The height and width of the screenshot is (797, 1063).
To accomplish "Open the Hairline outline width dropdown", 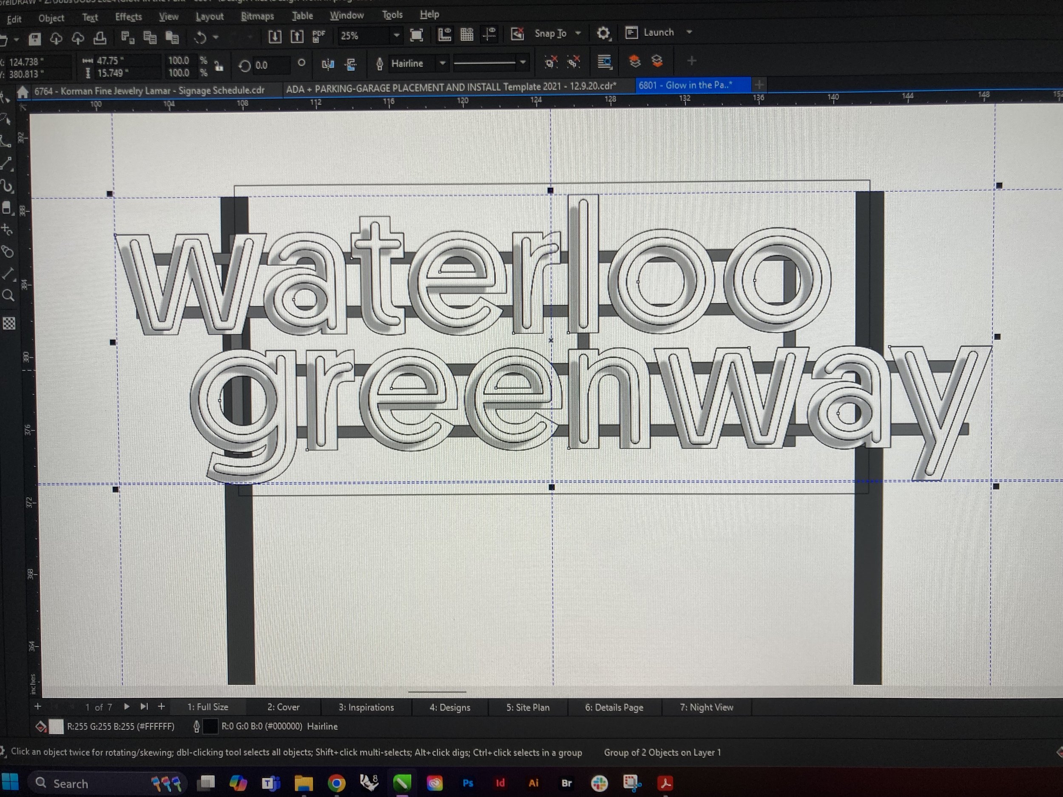I will (x=443, y=63).
